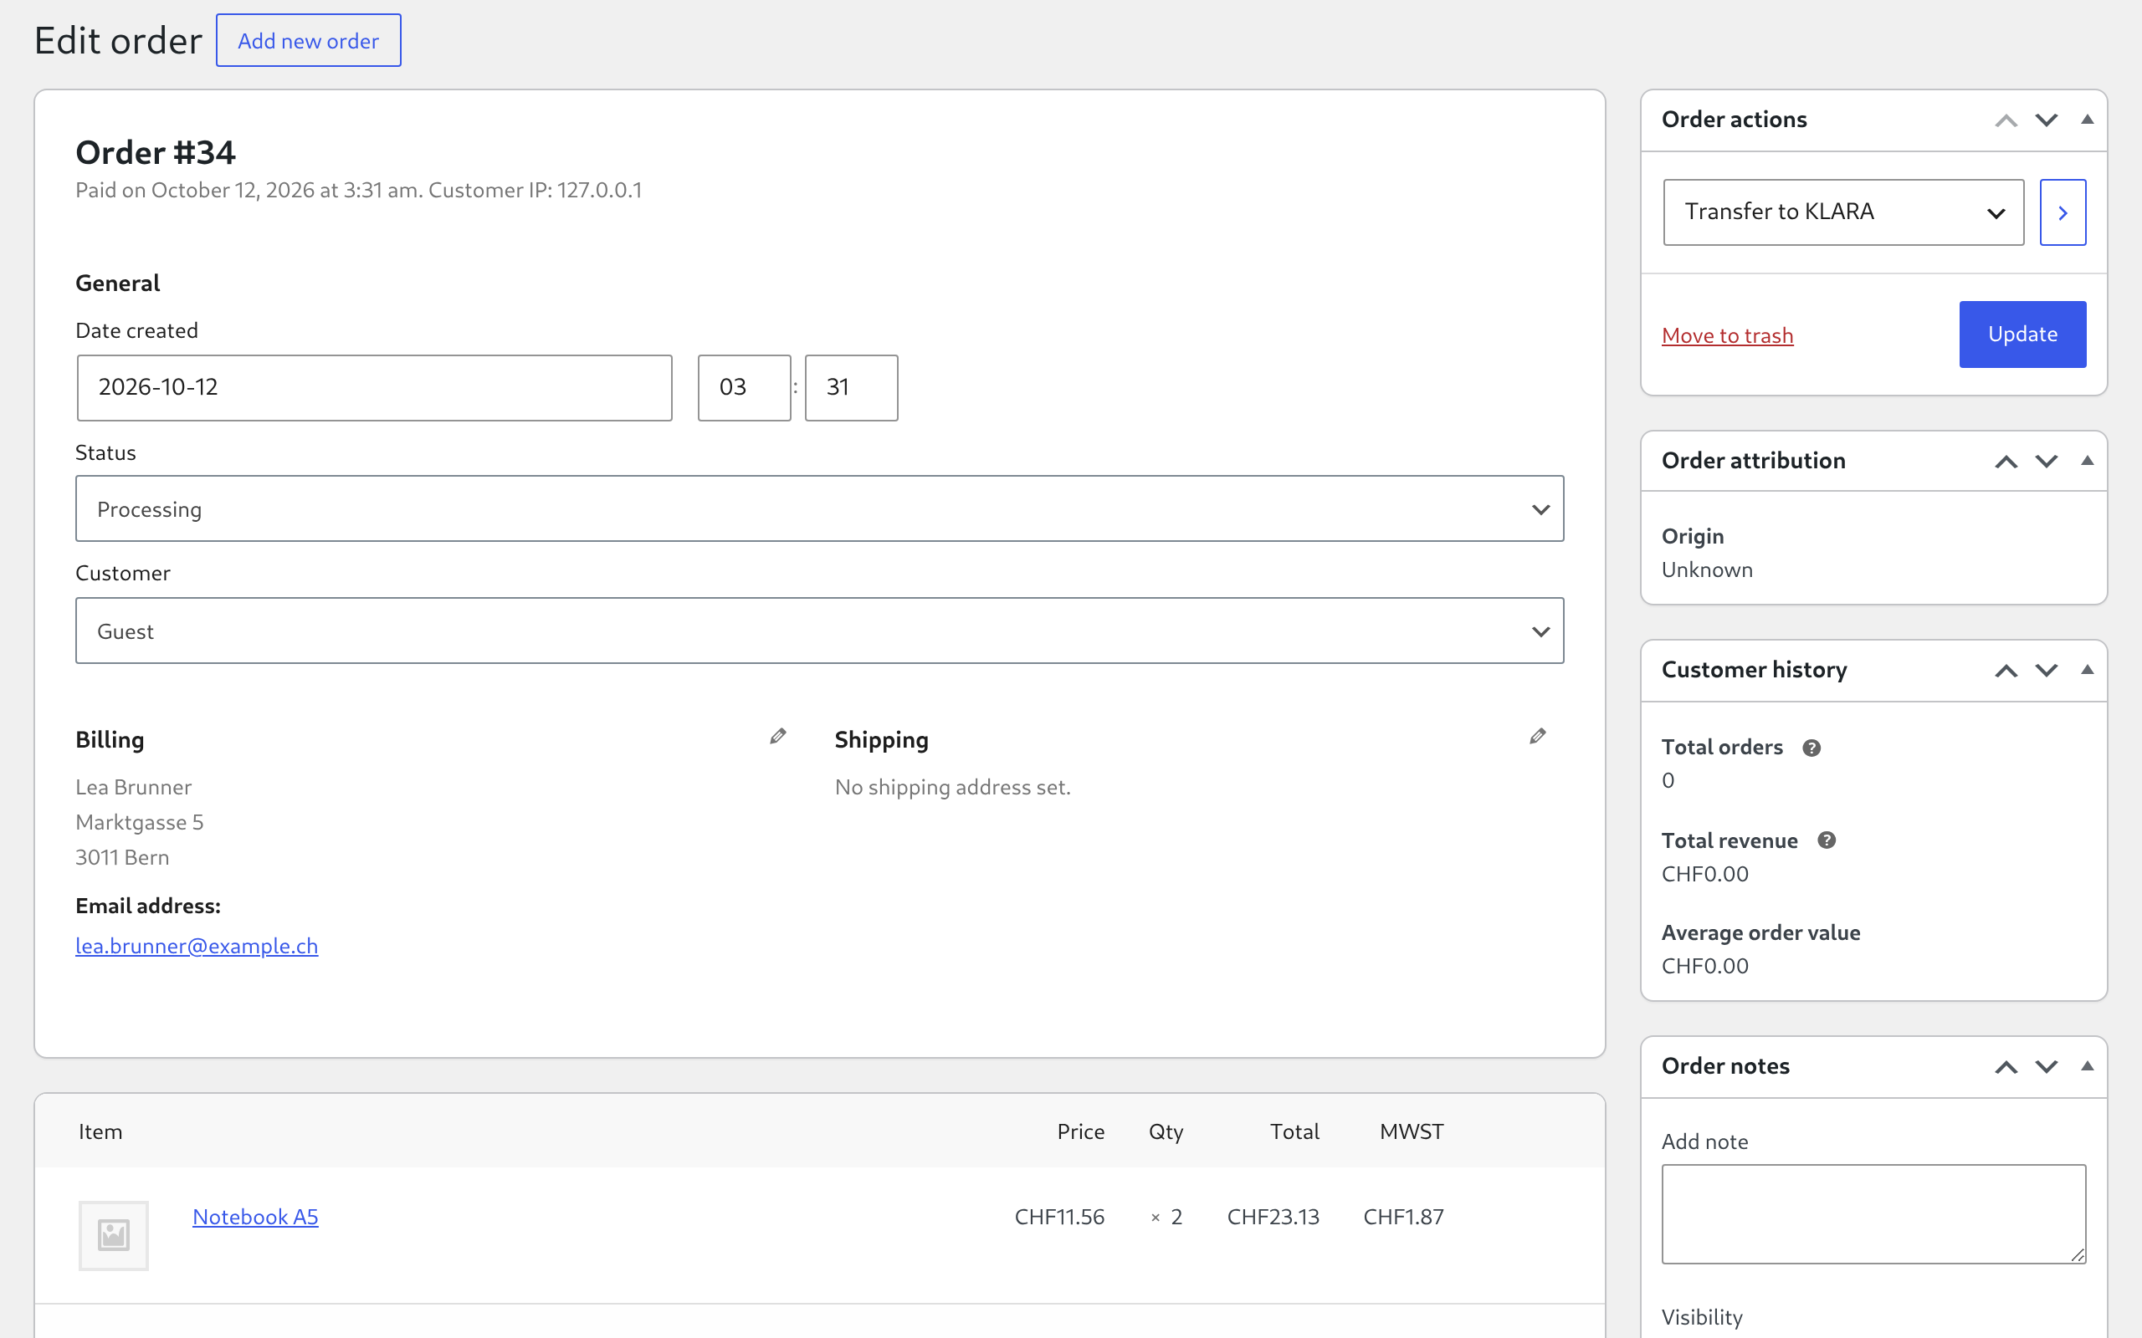Click the blue Update button
The image size is (2142, 1338).
coord(2022,334)
